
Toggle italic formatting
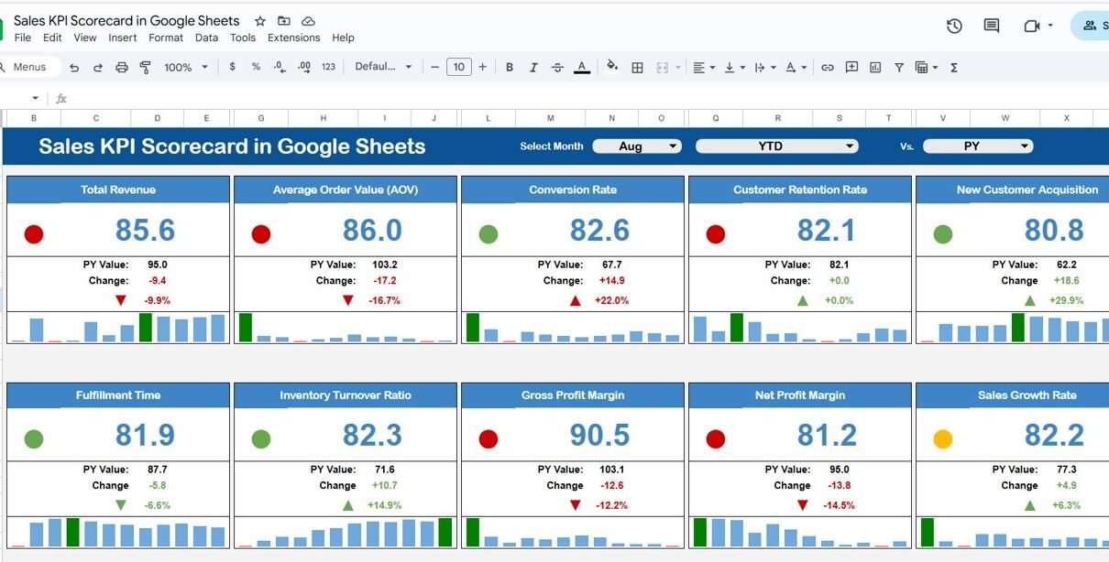coord(533,67)
